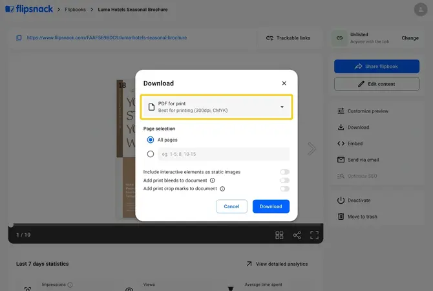Go to next flipbook page arrow
The image size is (433, 291).
(312, 149)
